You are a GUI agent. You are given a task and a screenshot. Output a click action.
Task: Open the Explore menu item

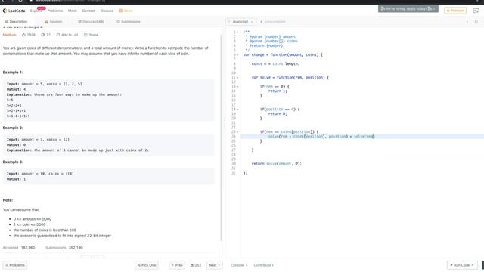click(x=36, y=11)
